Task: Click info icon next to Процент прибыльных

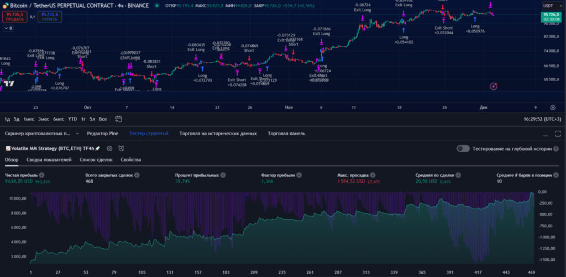Action: click(223, 175)
